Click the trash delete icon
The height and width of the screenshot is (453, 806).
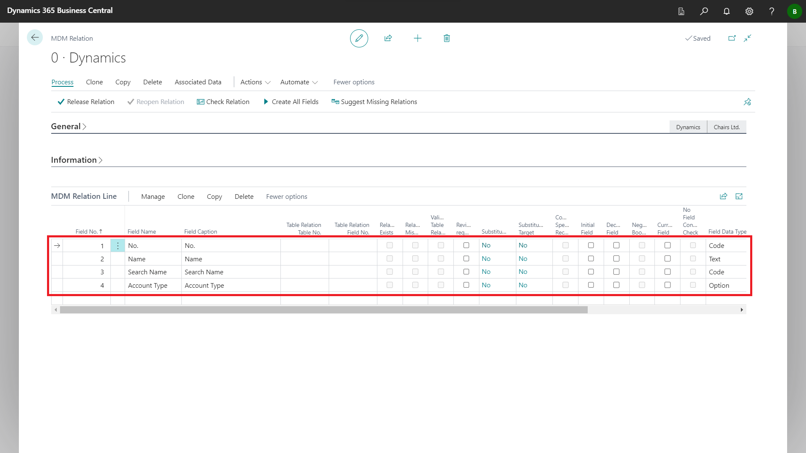click(447, 38)
